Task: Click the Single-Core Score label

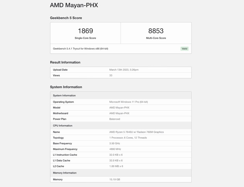Action: coord(85,38)
